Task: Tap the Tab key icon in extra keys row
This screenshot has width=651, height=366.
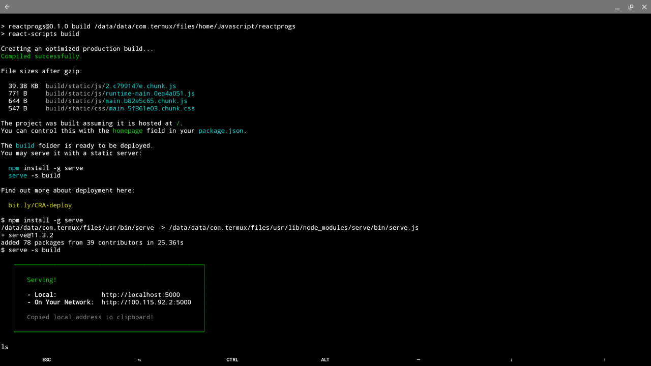Action: coord(139,359)
